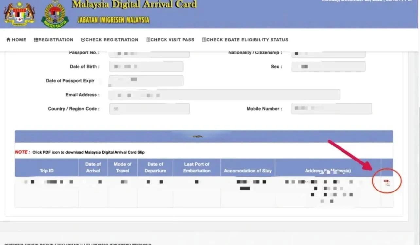Click the Trip ID column header

(46, 171)
